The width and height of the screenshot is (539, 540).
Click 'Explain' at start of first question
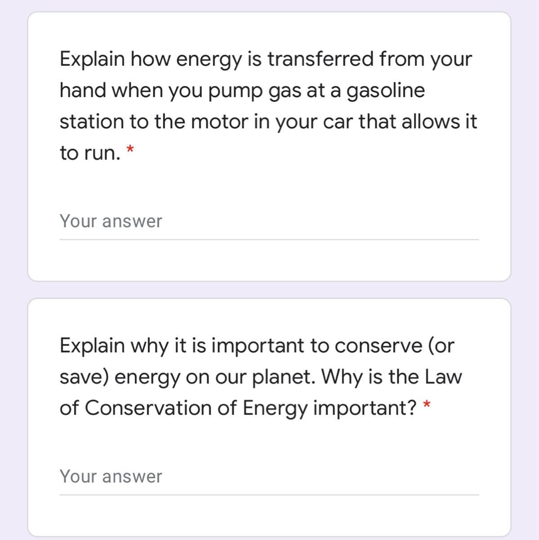coord(92,59)
